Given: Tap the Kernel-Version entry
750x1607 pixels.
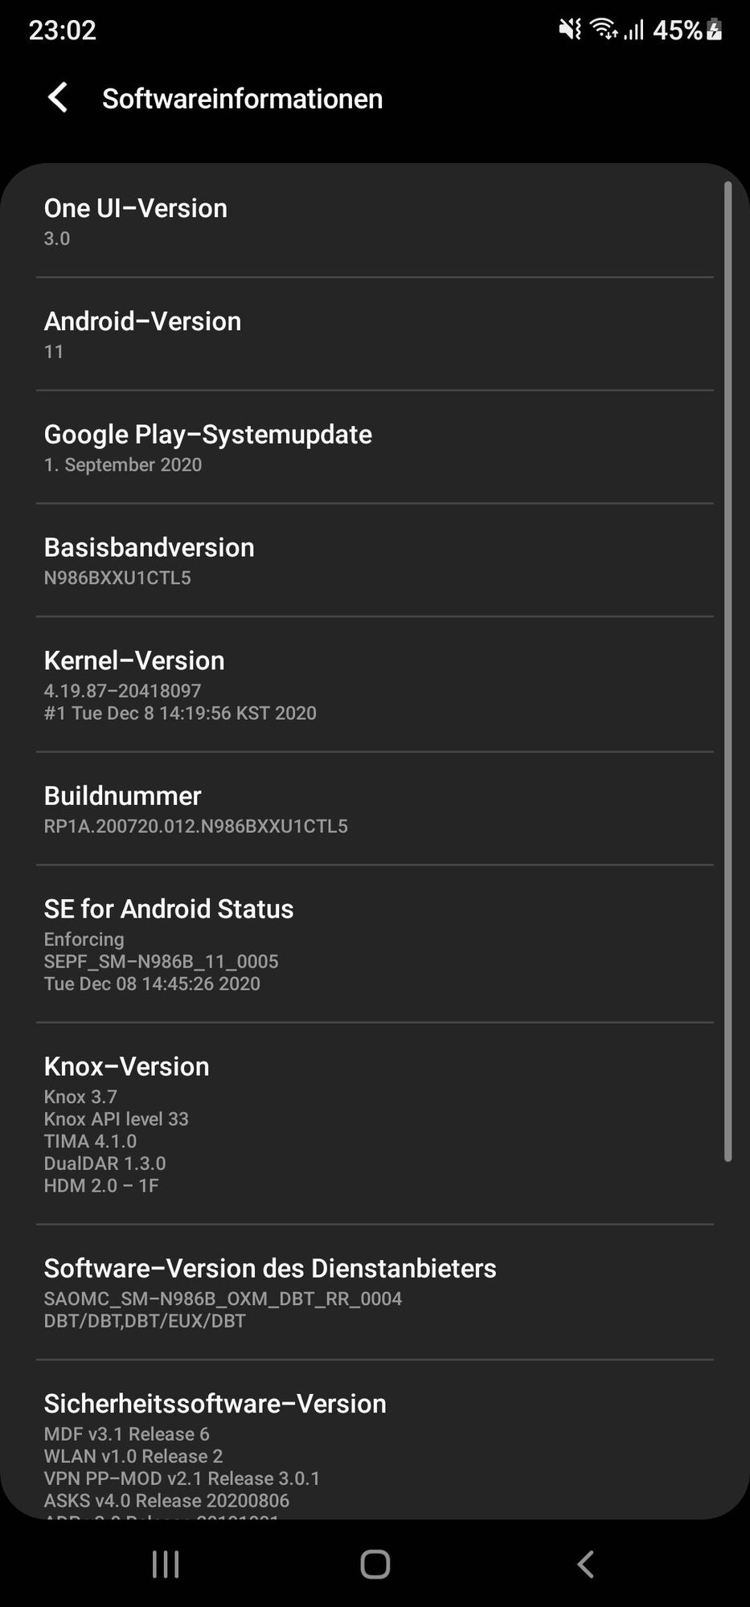Looking at the screenshot, I should coord(375,685).
